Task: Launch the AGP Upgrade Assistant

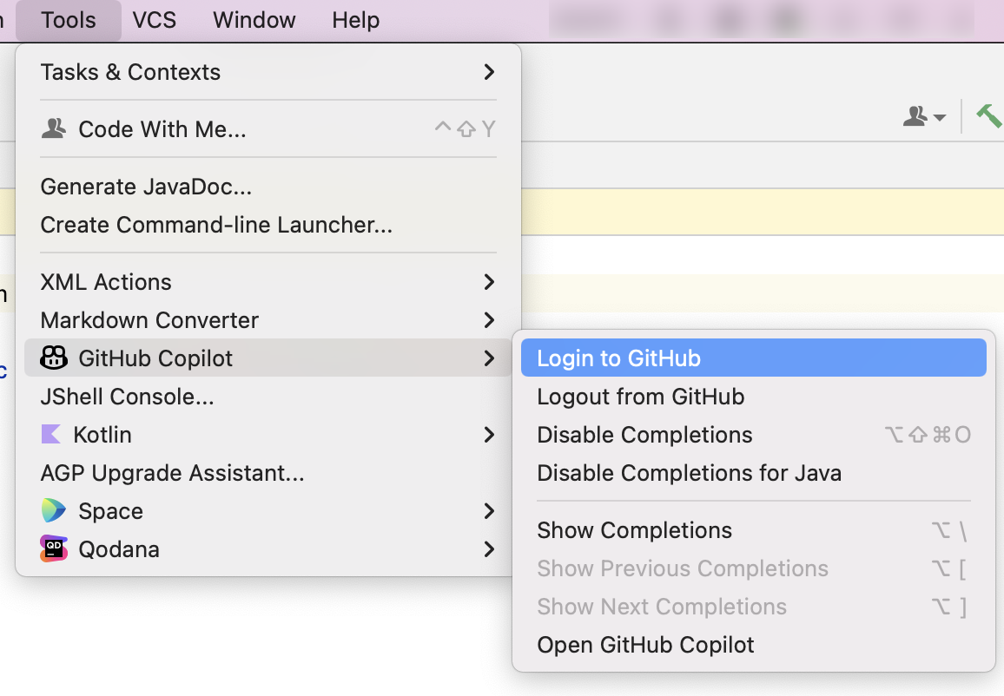Action: [171, 472]
